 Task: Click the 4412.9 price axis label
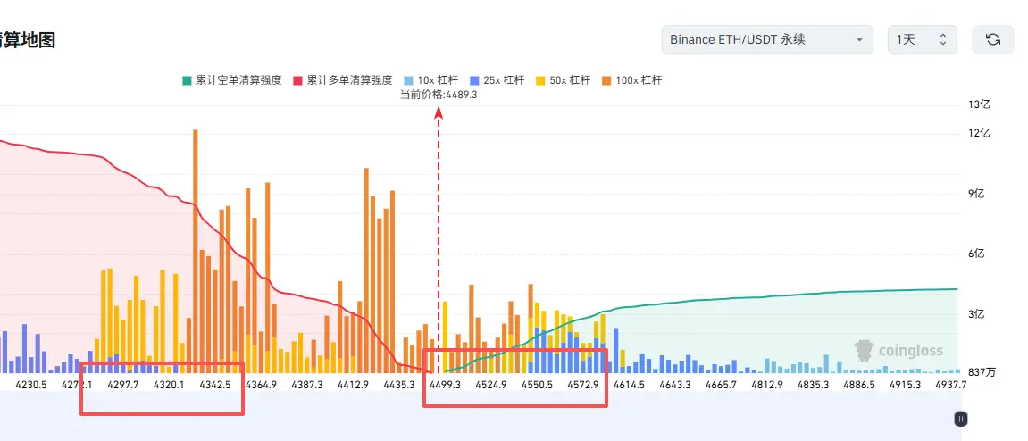click(353, 385)
